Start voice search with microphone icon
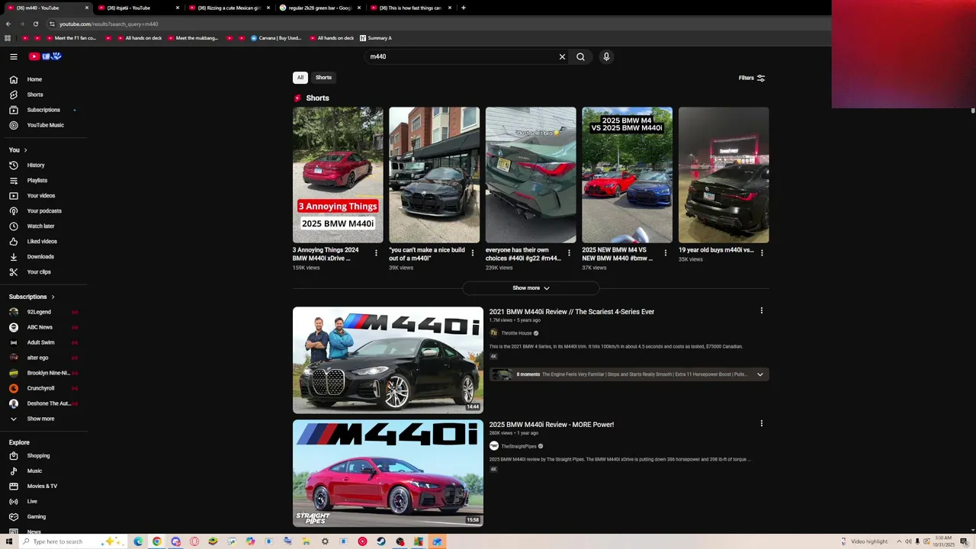Screen dimensions: 976x549 (x=606, y=56)
